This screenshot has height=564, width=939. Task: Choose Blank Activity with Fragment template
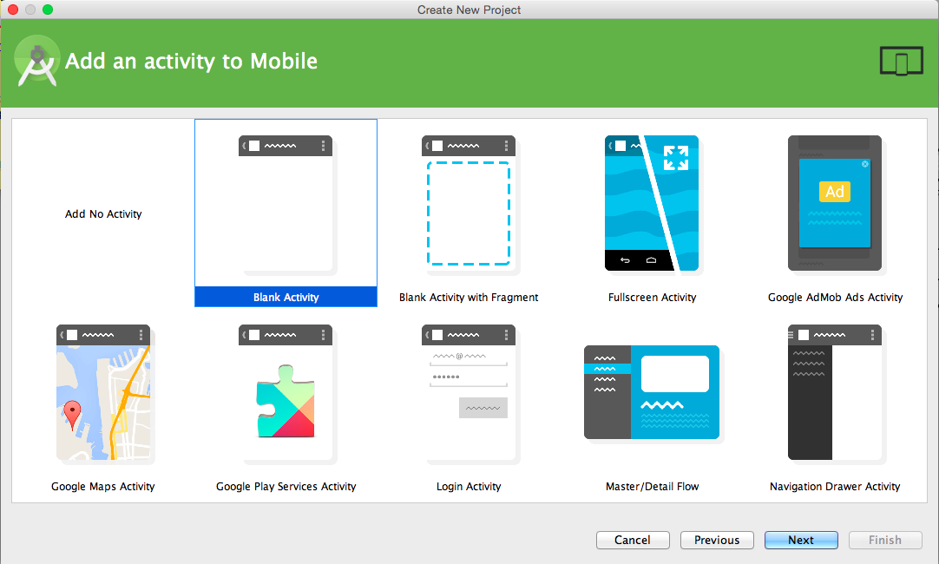pyautogui.click(x=469, y=205)
